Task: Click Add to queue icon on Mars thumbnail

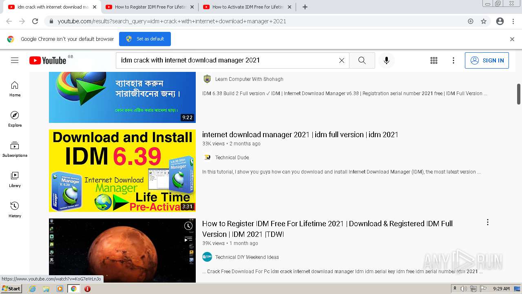Action: [x=188, y=239]
